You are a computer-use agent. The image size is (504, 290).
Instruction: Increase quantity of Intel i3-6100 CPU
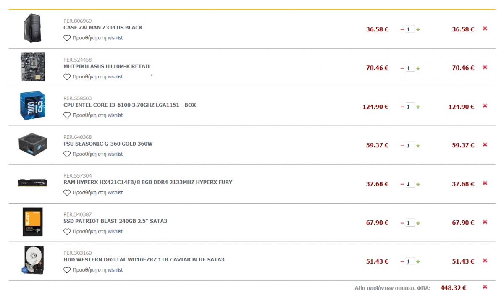click(x=418, y=107)
